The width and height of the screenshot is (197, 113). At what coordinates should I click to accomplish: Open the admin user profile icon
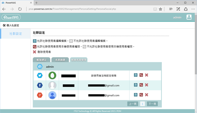coord(189,17)
